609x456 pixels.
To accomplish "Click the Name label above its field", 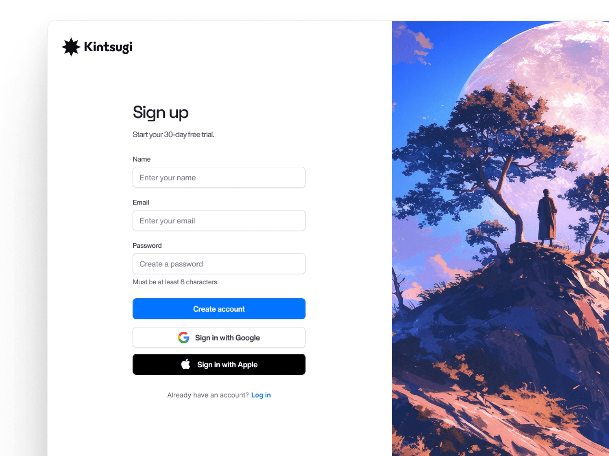I will tap(141, 159).
